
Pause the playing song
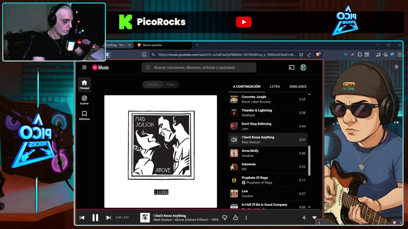point(95,218)
